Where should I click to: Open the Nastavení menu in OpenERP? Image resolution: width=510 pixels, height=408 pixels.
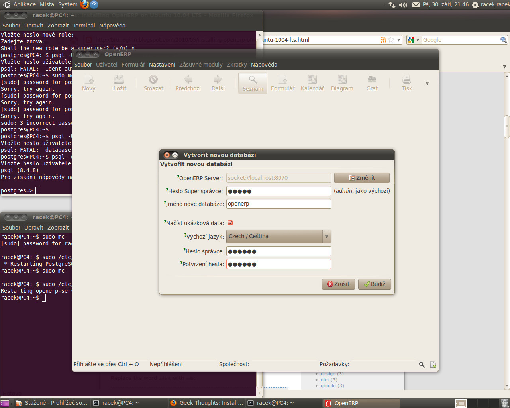[x=162, y=65]
